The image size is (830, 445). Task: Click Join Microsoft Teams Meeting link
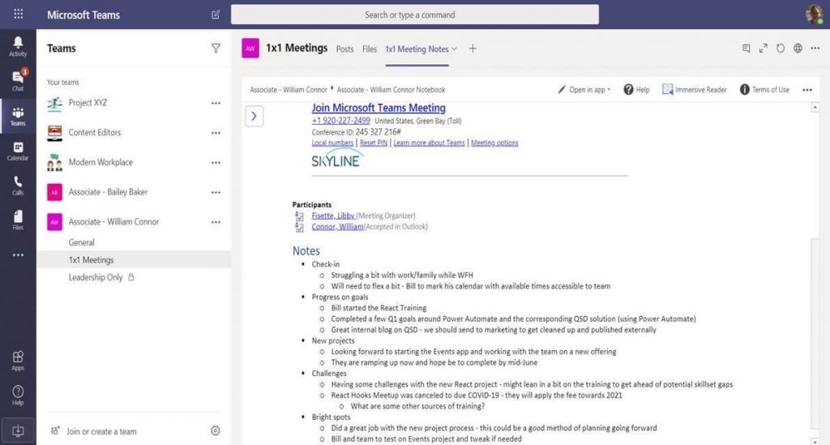[379, 108]
